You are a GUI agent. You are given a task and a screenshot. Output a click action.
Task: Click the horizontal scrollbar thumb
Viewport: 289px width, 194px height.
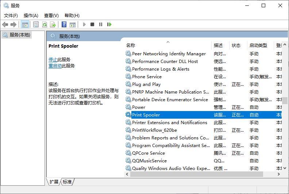(x=196, y=174)
